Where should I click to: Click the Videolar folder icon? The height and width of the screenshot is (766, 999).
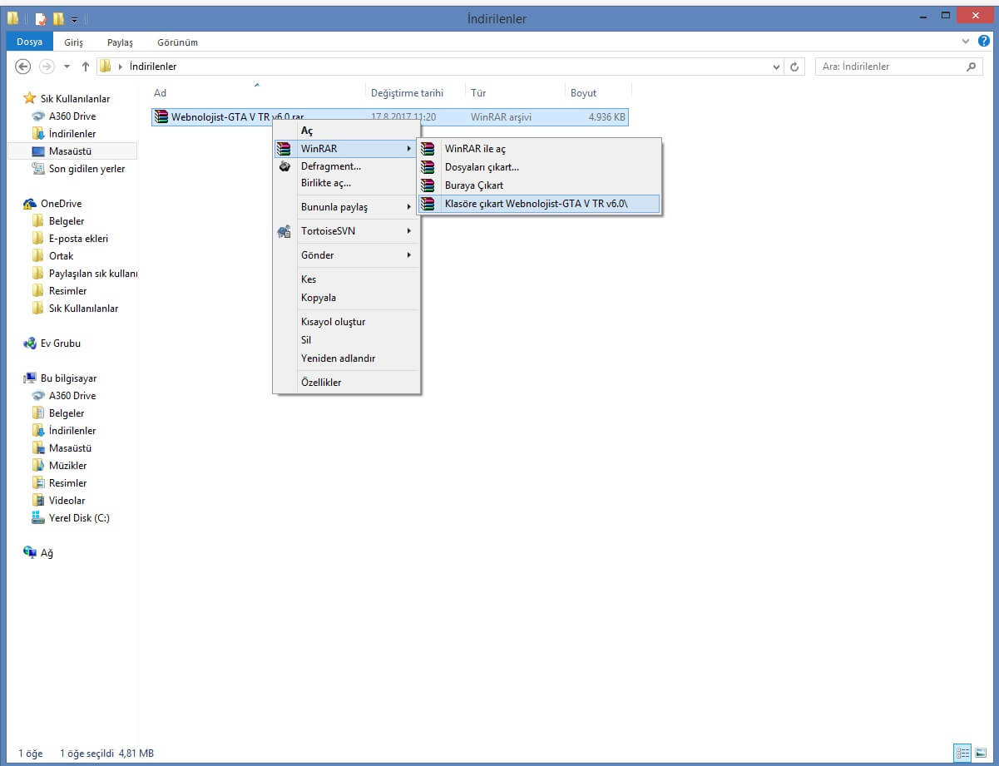click(x=38, y=501)
